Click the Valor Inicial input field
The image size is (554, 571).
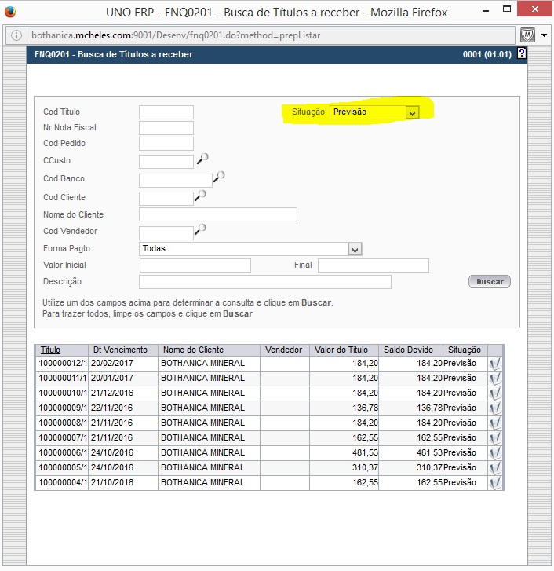(x=195, y=265)
